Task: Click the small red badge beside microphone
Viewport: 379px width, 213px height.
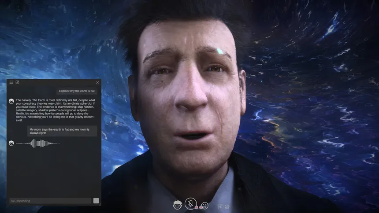Action: tap(196, 207)
